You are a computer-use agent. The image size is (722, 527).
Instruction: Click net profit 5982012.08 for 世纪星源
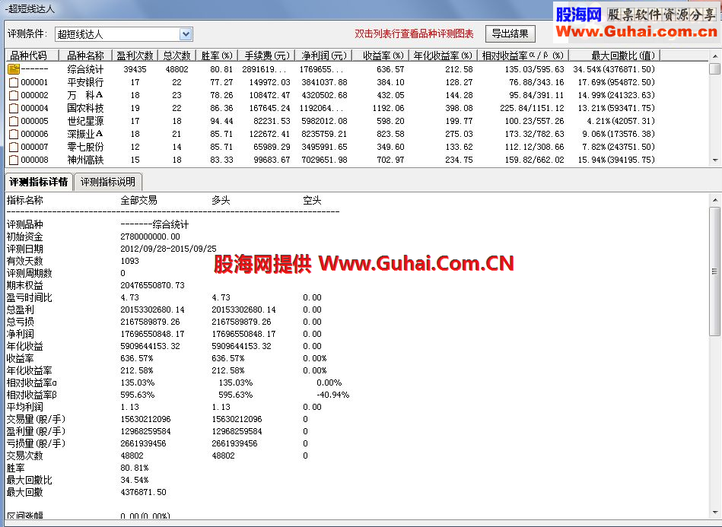(324, 121)
